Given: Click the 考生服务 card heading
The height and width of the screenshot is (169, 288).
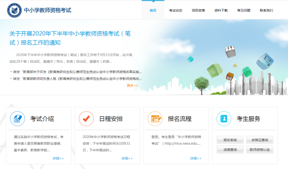Looking at the screenshot, I should click(248, 119).
